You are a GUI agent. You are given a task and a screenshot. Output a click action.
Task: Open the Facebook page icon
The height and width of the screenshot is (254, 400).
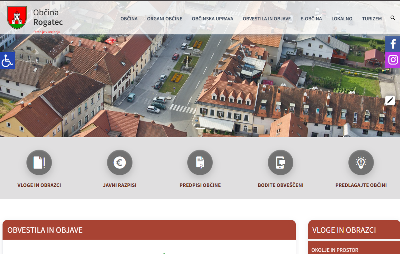tap(393, 43)
